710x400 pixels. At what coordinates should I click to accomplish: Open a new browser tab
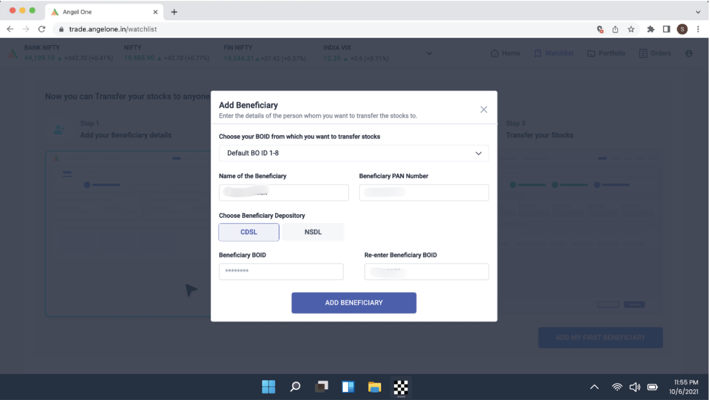[174, 12]
